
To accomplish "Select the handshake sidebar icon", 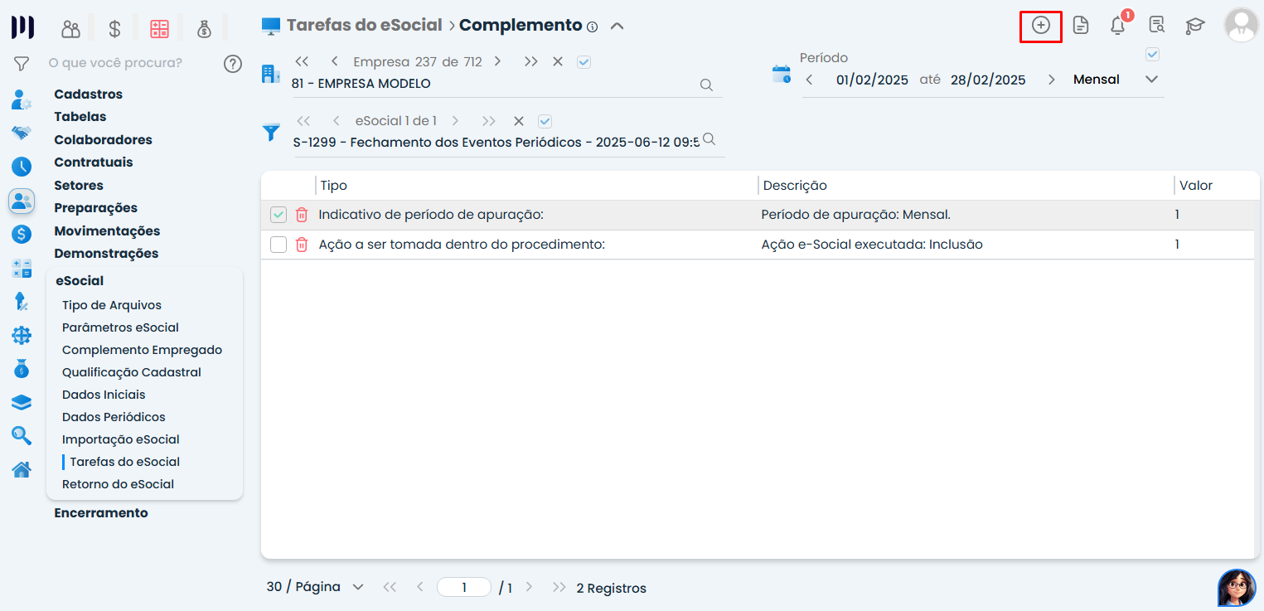I will (22, 133).
